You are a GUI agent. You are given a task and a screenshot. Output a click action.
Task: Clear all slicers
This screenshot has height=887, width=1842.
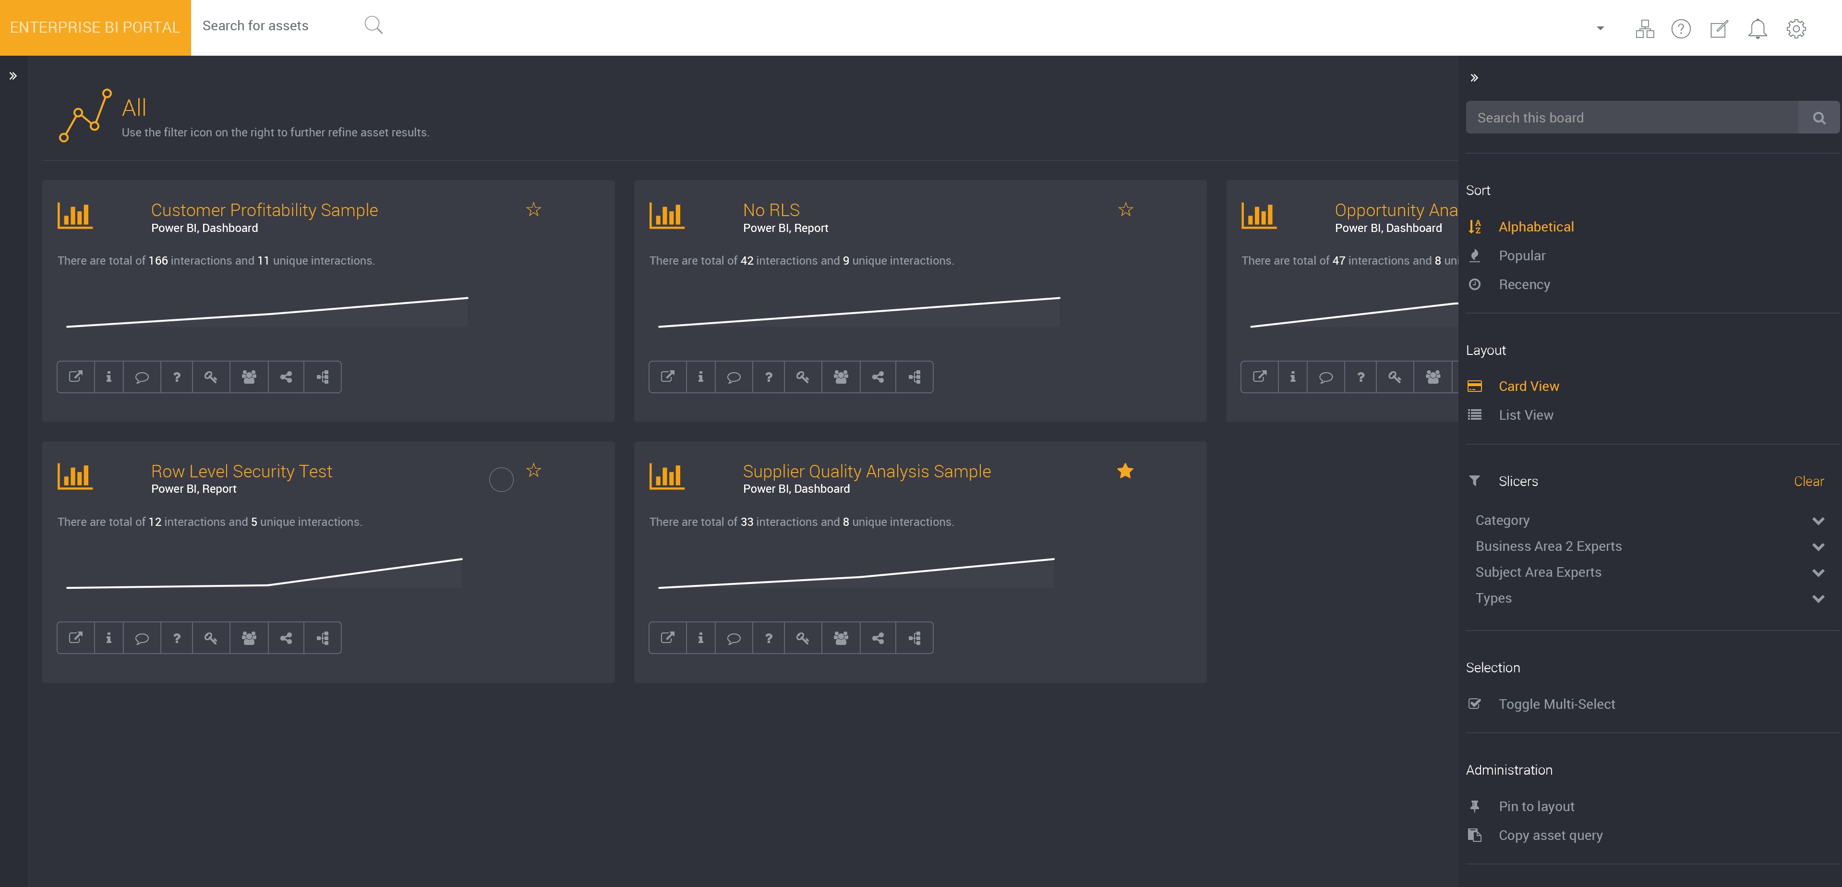1808,481
